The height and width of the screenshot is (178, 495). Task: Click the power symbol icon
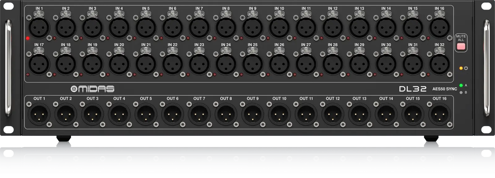pyautogui.click(x=466, y=68)
